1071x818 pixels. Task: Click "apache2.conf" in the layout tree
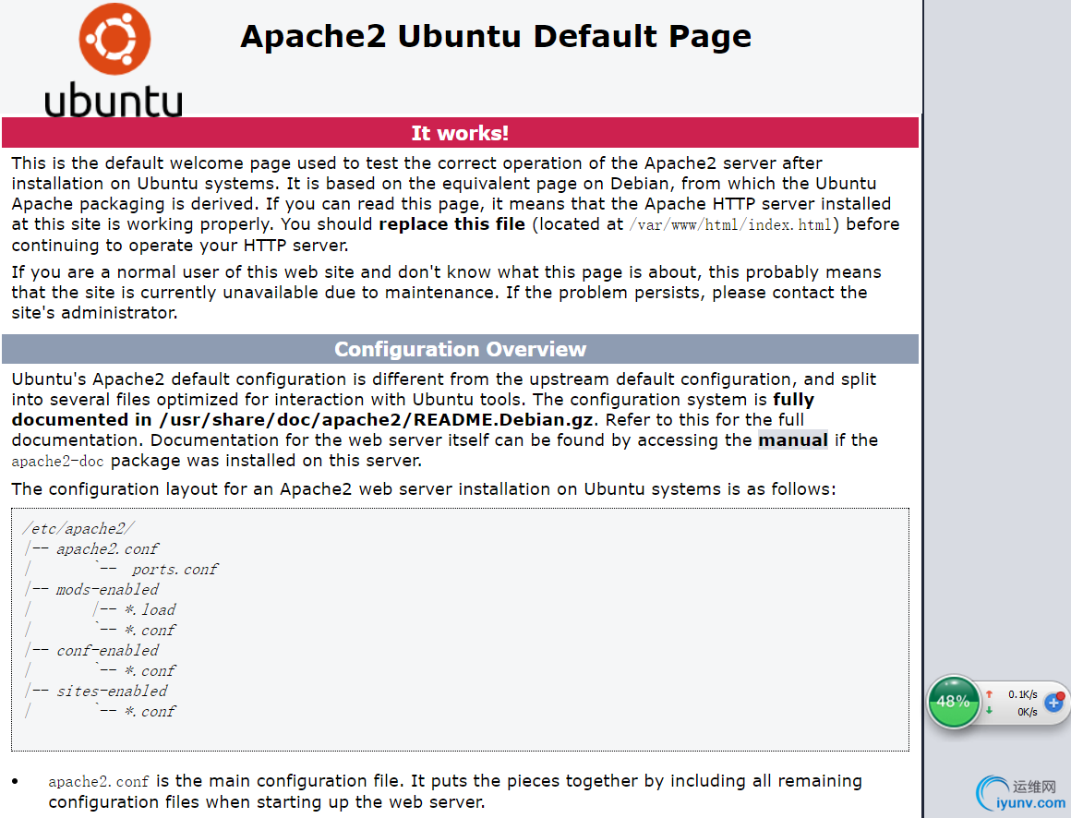click(107, 549)
